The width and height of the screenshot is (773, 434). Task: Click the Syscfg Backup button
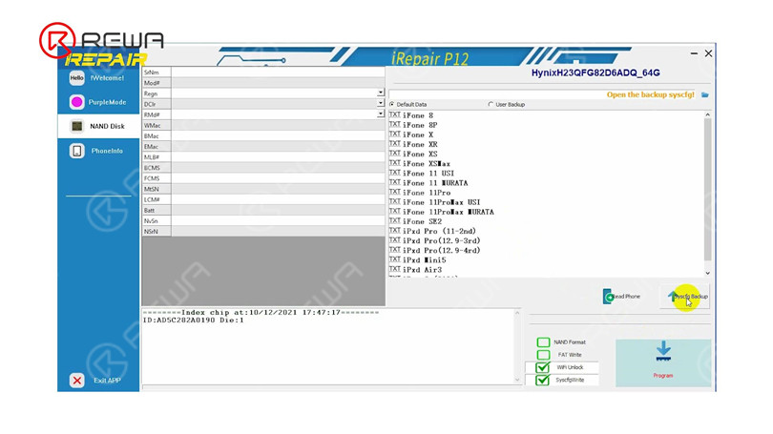click(685, 297)
